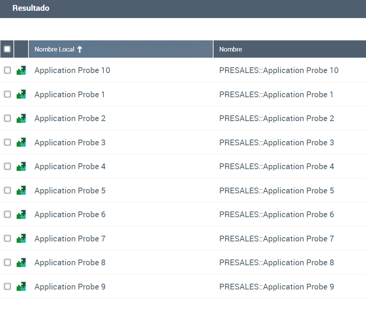Select Application Probe 1 local name
This screenshot has height=316, width=366.
click(70, 95)
